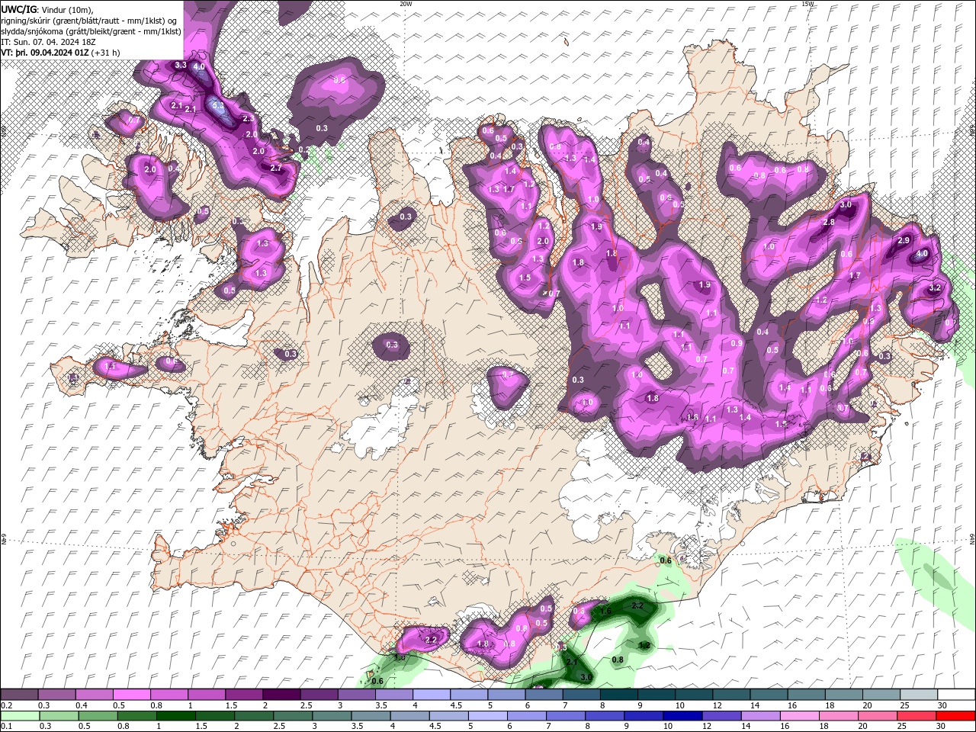Pick the pale green 0.1 rain legend swatch
This screenshot has height=732, width=976.
[20, 716]
